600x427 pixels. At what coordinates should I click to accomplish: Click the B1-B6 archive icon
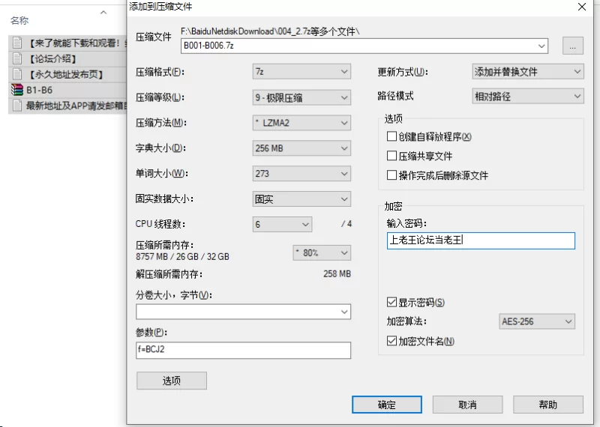pyautogui.click(x=17, y=90)
